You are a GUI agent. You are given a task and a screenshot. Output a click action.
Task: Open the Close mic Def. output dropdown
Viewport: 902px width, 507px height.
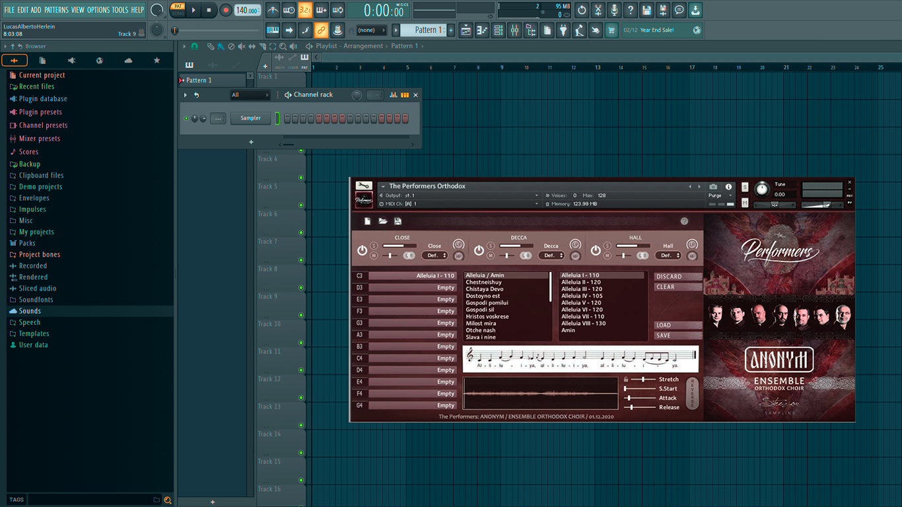[434, 255]
